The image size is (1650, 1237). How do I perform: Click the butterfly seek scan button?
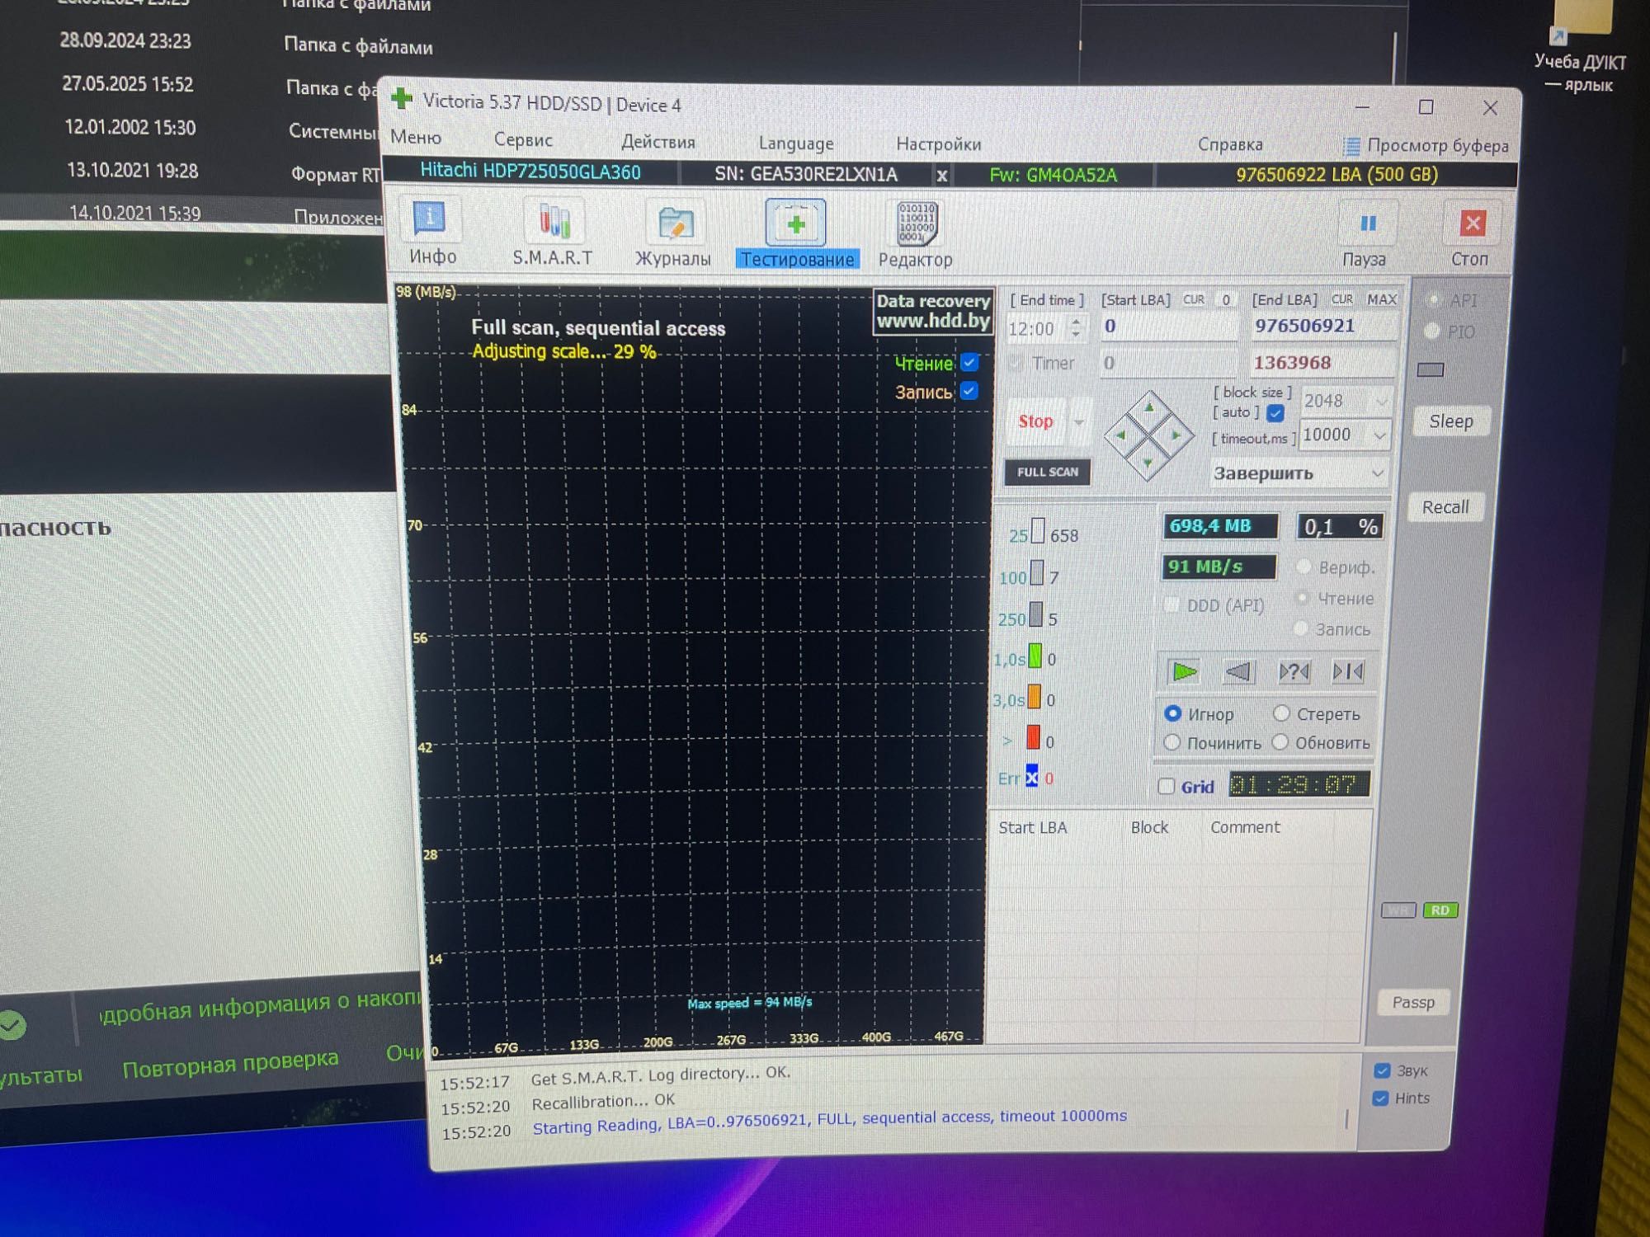(x=1348, y=672)
